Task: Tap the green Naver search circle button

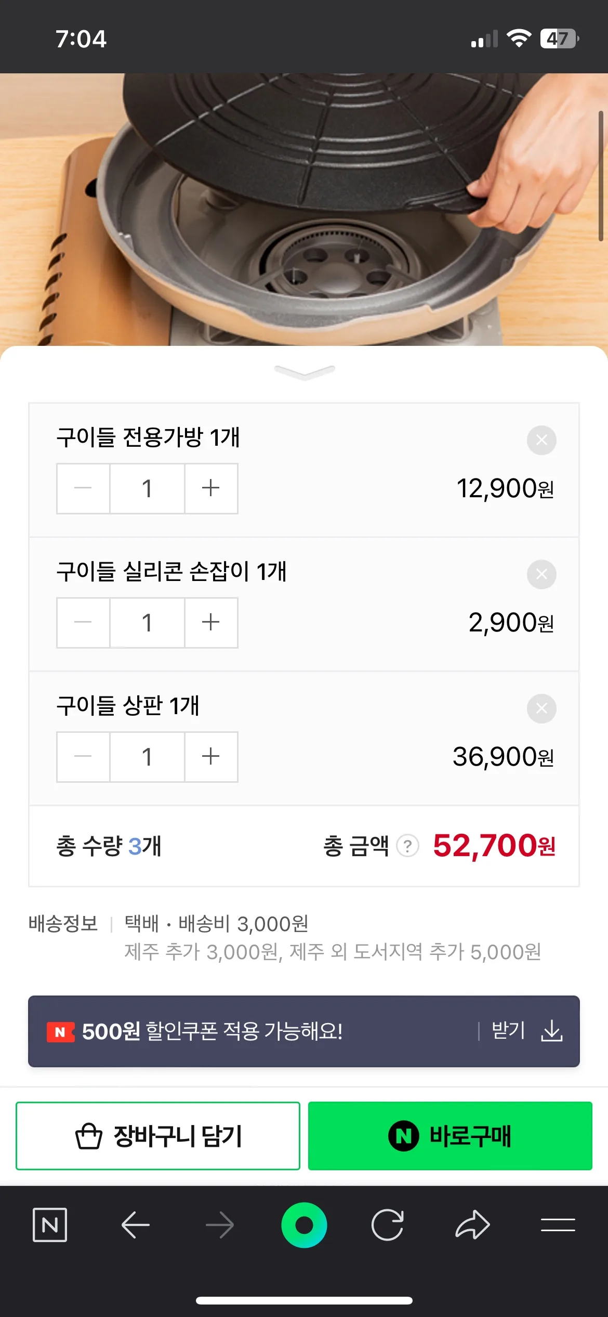Action: coord(304,1225)
